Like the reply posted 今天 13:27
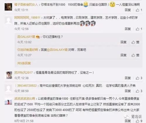146x123 pixels. [135, 55]
